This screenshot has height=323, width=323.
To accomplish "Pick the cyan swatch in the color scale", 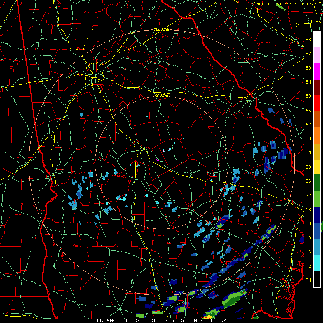I will pos(317,263).
